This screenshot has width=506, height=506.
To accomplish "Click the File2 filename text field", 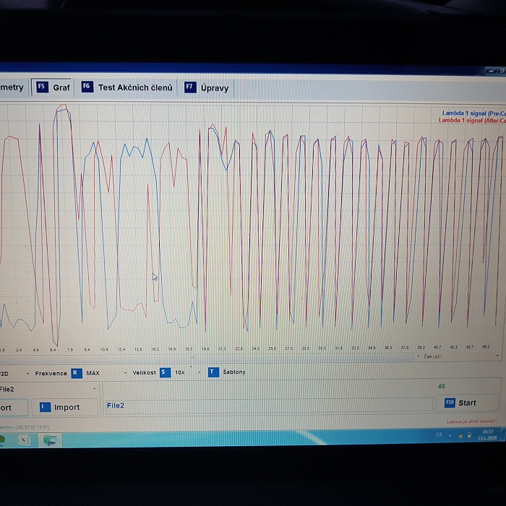I will point(267,406).
